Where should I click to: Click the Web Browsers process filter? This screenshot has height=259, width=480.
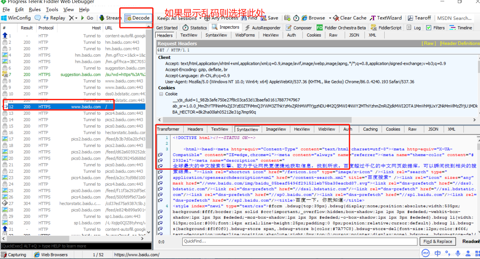pos(51,255)
